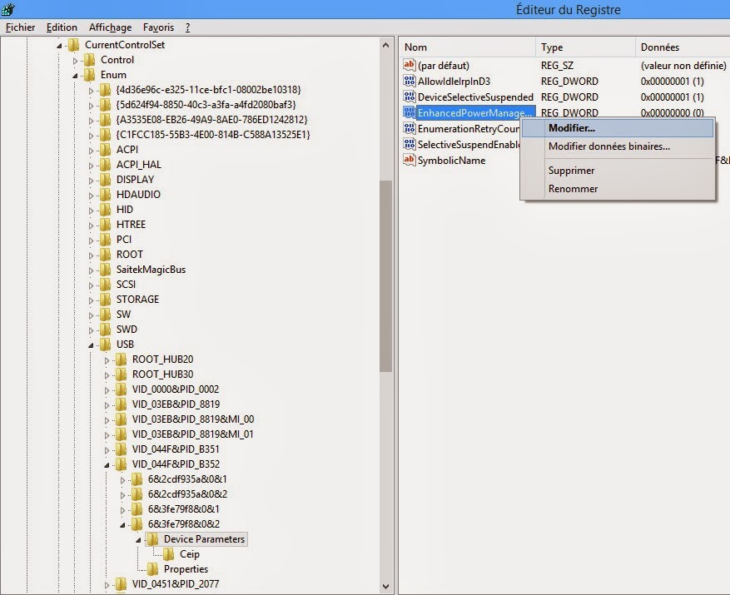Click the Properties folder icon
The height and width of the screenshot is (595, 730).
pyautogui.click(x=152, y=569)
